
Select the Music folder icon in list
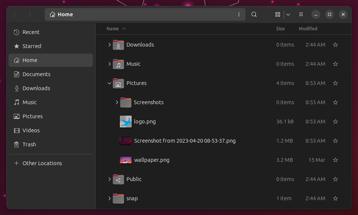pyautogui.click(x=118, y=64)
